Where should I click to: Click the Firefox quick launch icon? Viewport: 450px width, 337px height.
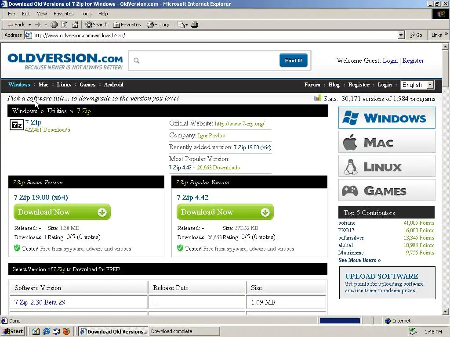pyautogui.click(x=66, y=331)
